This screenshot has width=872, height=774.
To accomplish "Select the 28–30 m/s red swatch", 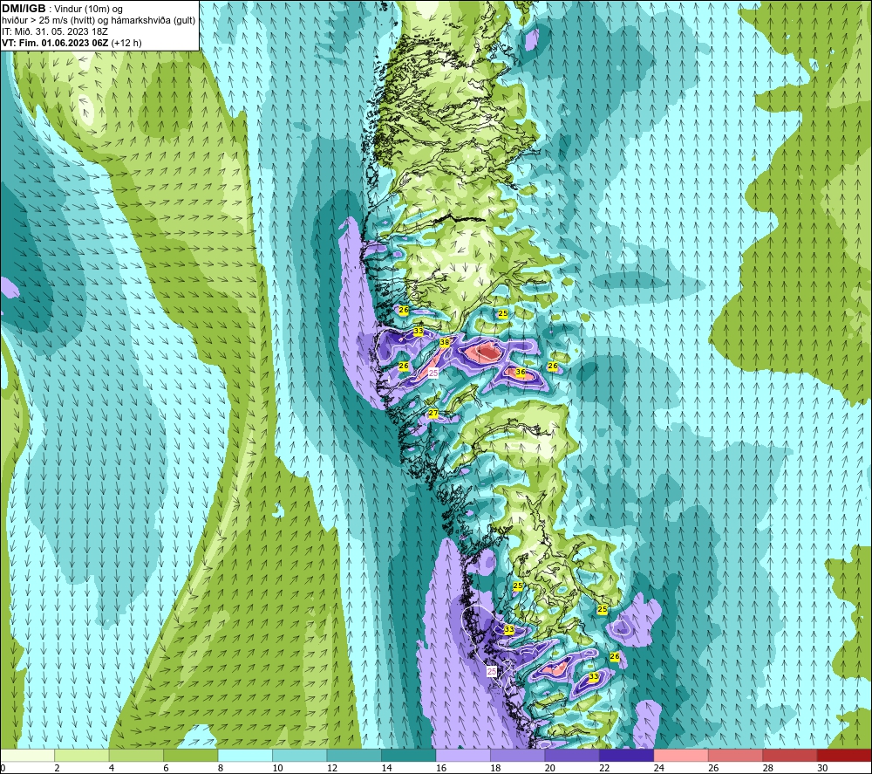I will (790, 756).
